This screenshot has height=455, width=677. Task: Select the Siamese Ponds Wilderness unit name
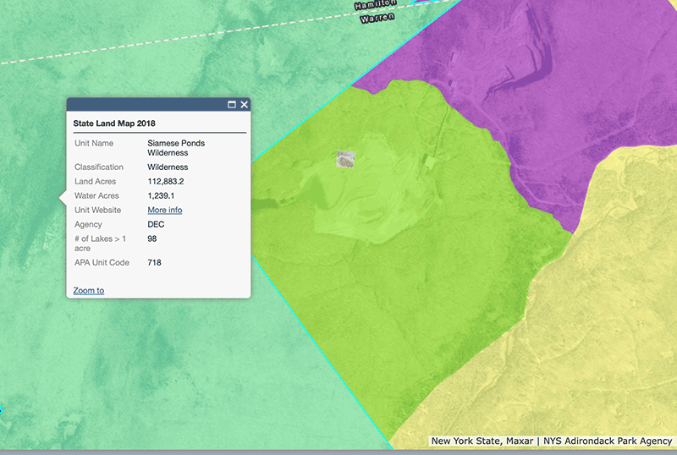(x=176, y=148)
